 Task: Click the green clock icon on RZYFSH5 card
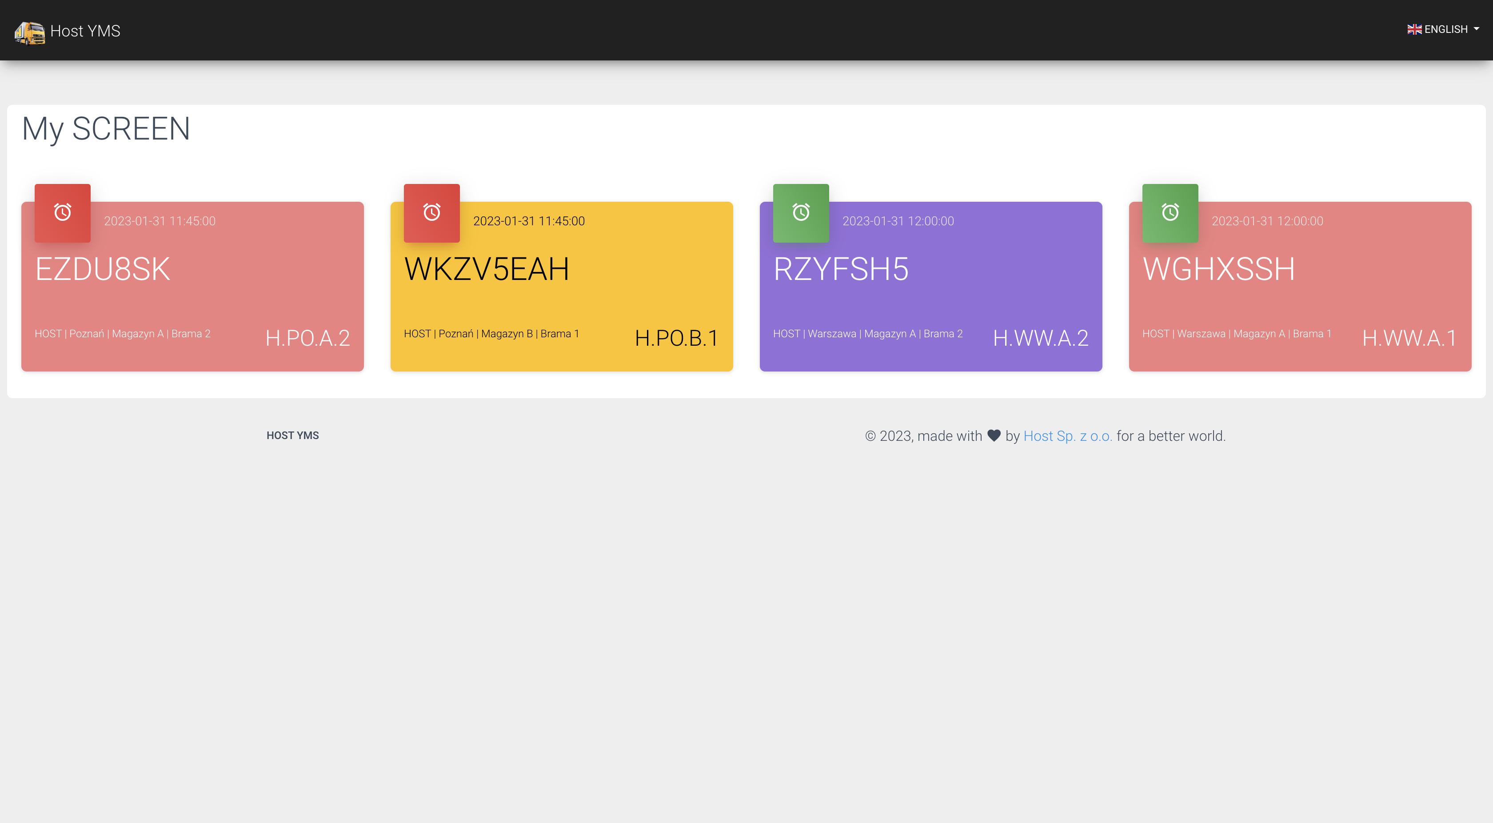800,213
